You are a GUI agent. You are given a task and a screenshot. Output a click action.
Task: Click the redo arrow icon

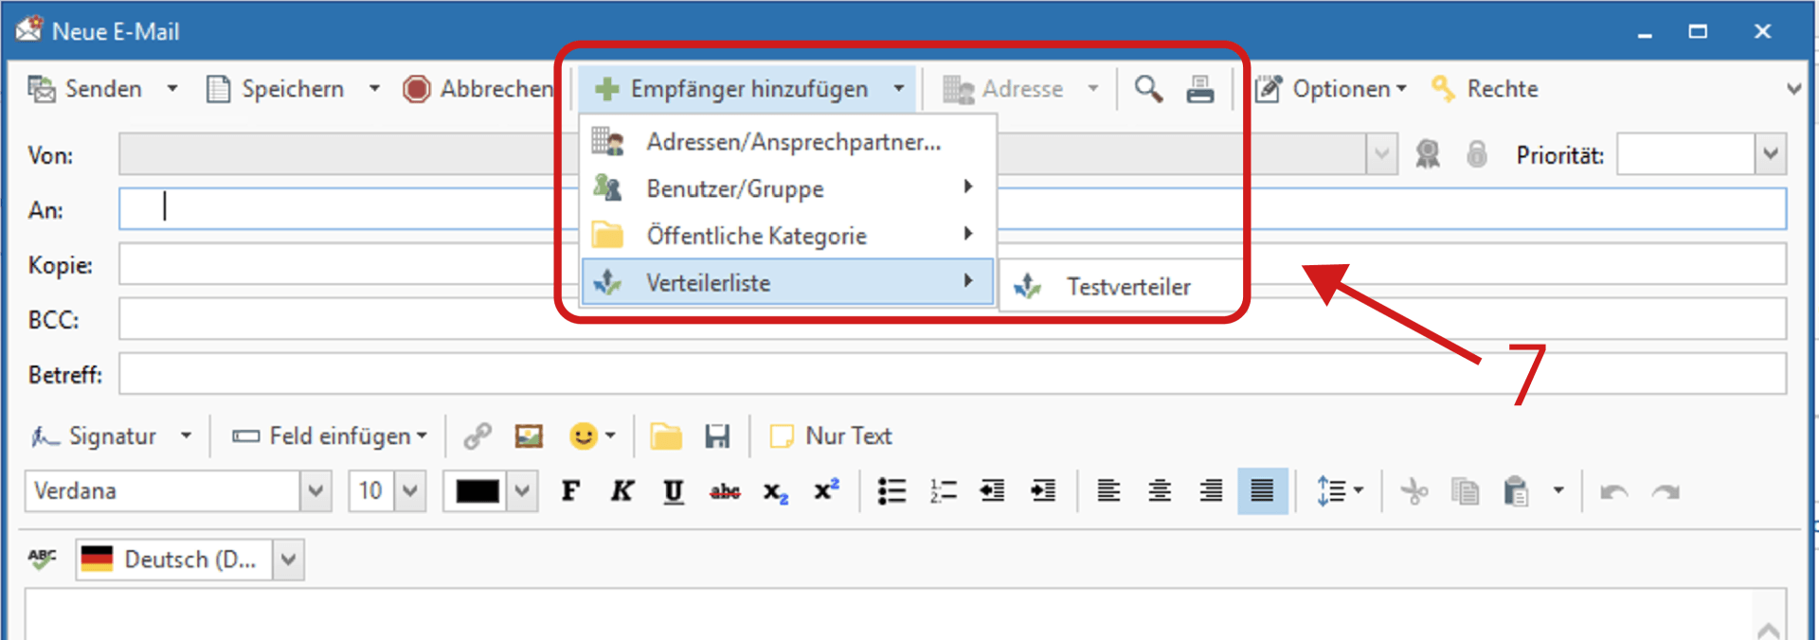pos(1666,491)
